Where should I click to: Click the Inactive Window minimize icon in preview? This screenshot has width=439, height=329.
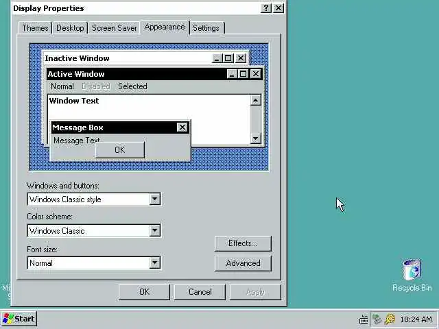(217, 58)
